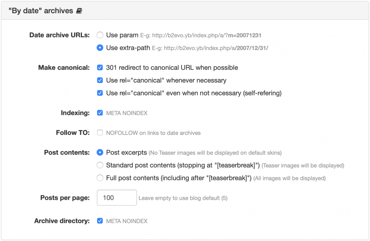Screen dimensions: 370x241
Task: Click the NOFOLLOW on links label text
Action: point(153,133)
